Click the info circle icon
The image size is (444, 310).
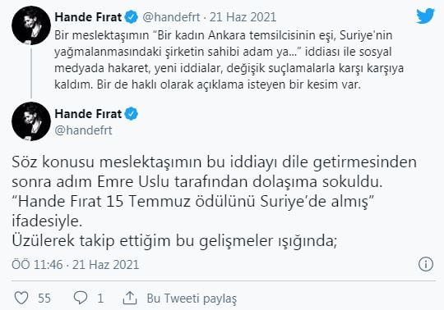[426, 264]
